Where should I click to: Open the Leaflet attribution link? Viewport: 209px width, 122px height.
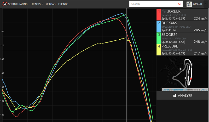166,90
